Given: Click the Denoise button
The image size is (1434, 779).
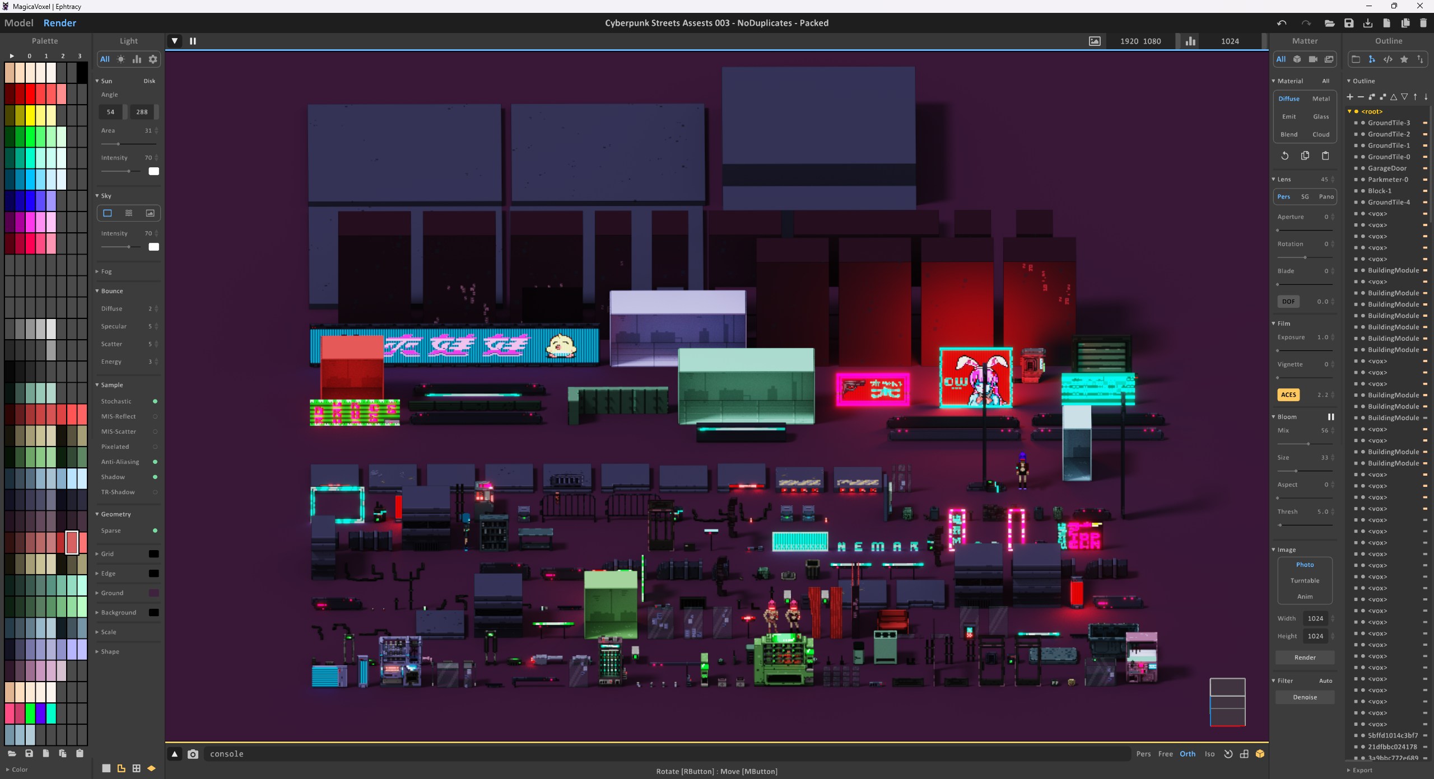Looking at the screenshot, I should (x=1305, y=697).
